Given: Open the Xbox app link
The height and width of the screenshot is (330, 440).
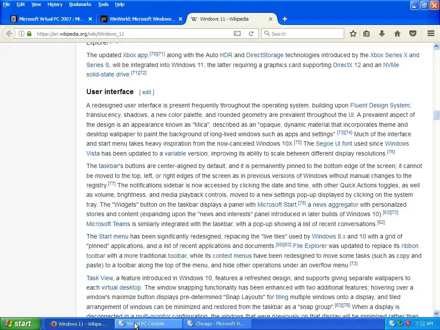Looking at the screenshot, I should 135,55.
